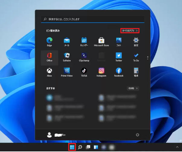182x152 pixels.
Task: Click the pinned apps page dots
Action: 148,58
